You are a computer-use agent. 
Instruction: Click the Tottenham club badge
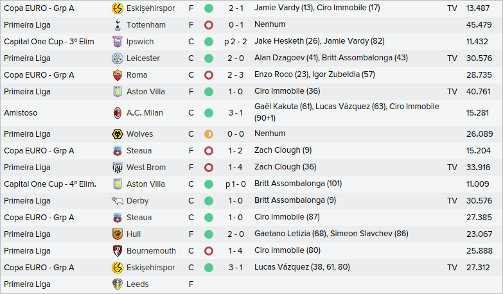point(117,25)
